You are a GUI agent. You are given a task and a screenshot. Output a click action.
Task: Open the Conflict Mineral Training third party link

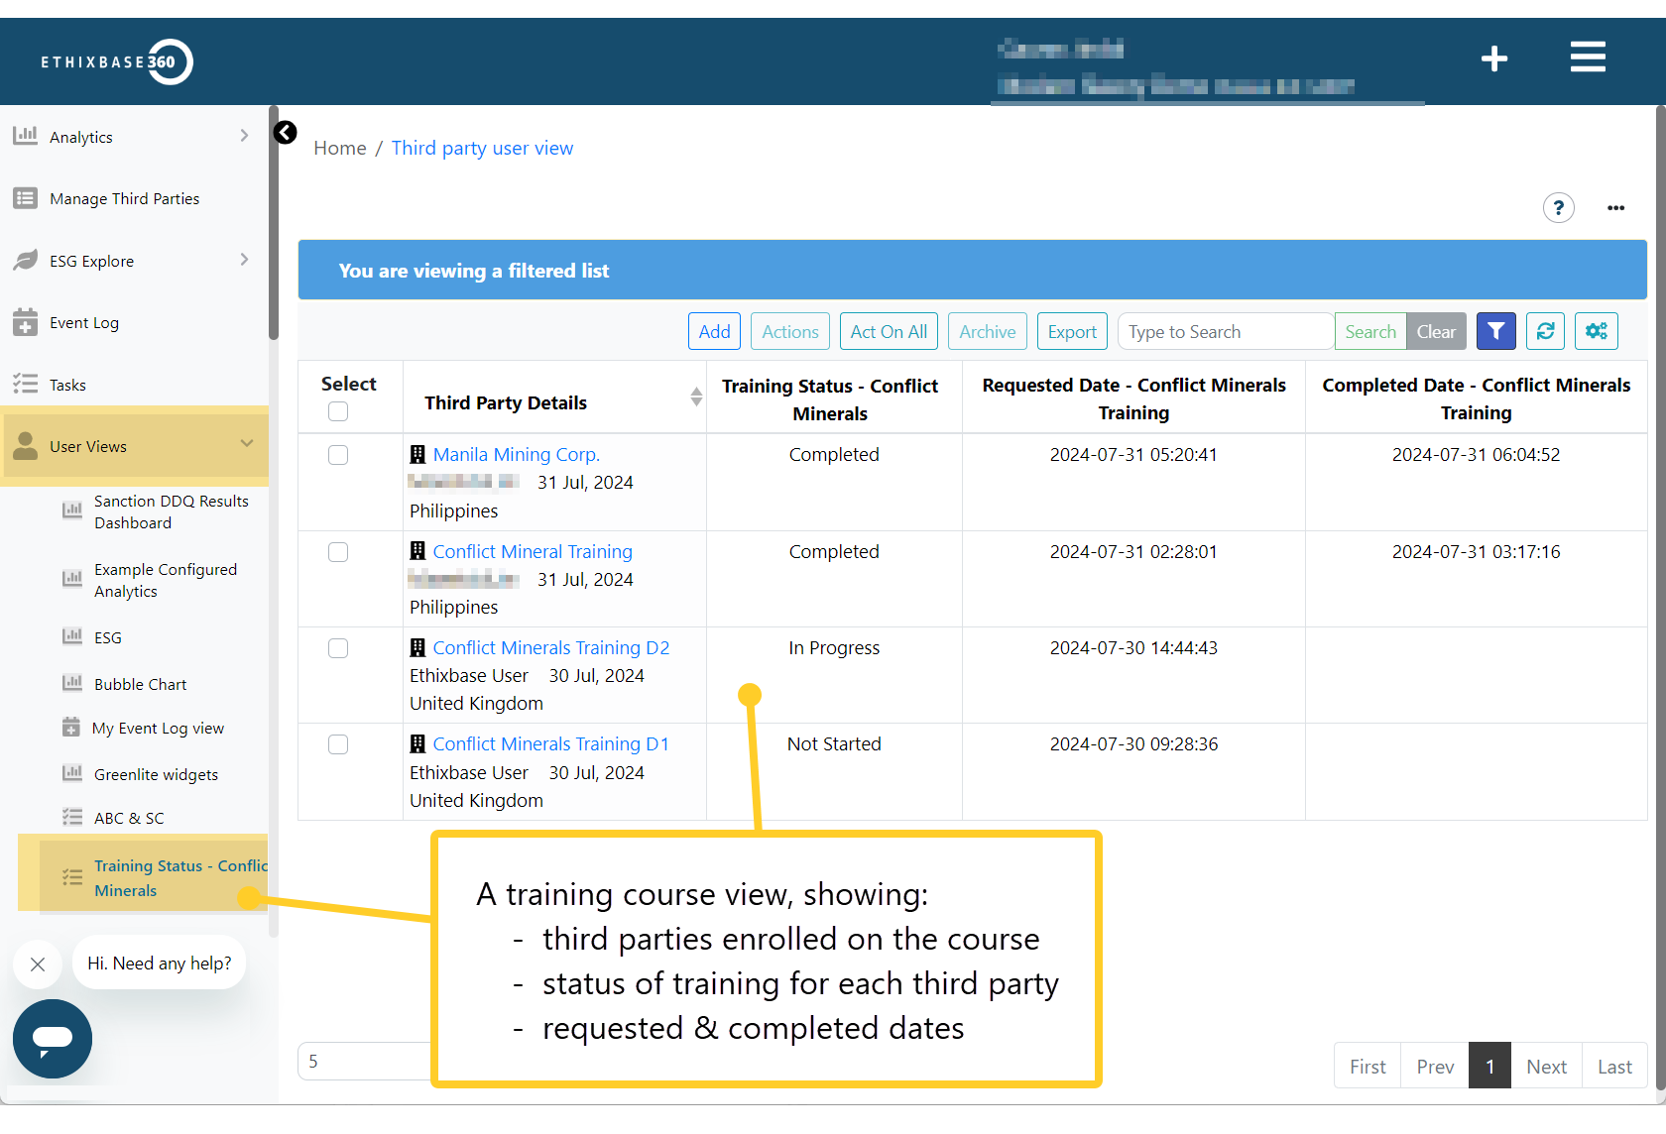(x=532, y=551)
